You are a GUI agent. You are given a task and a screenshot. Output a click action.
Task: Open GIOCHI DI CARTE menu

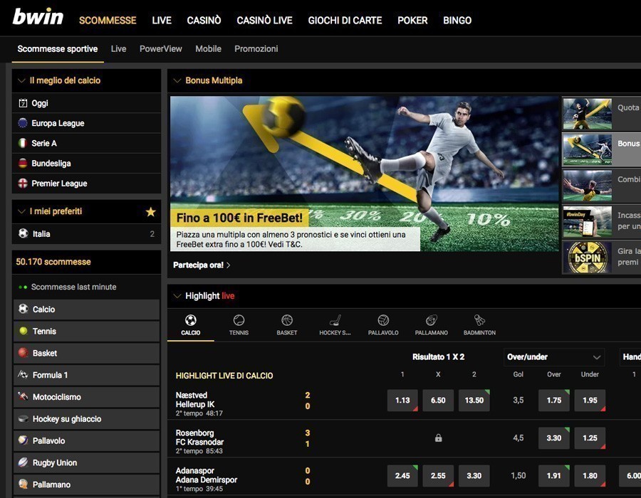tap(345, 20)
